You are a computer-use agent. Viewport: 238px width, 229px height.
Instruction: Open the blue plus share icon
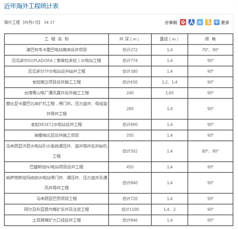[x=217, y=22]
